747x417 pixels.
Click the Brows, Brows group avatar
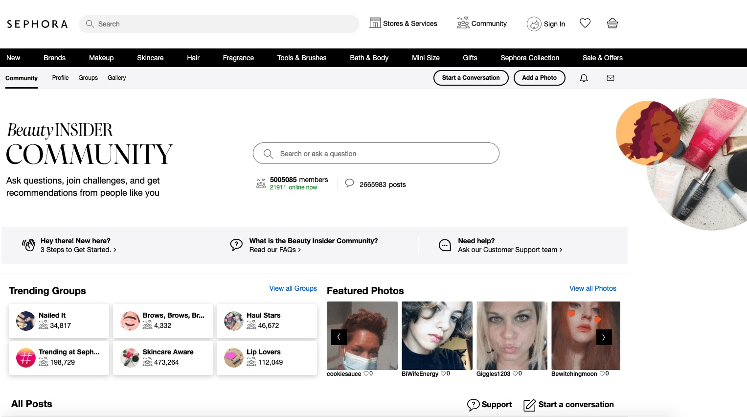pyautogui.click(x=130, y=321)
